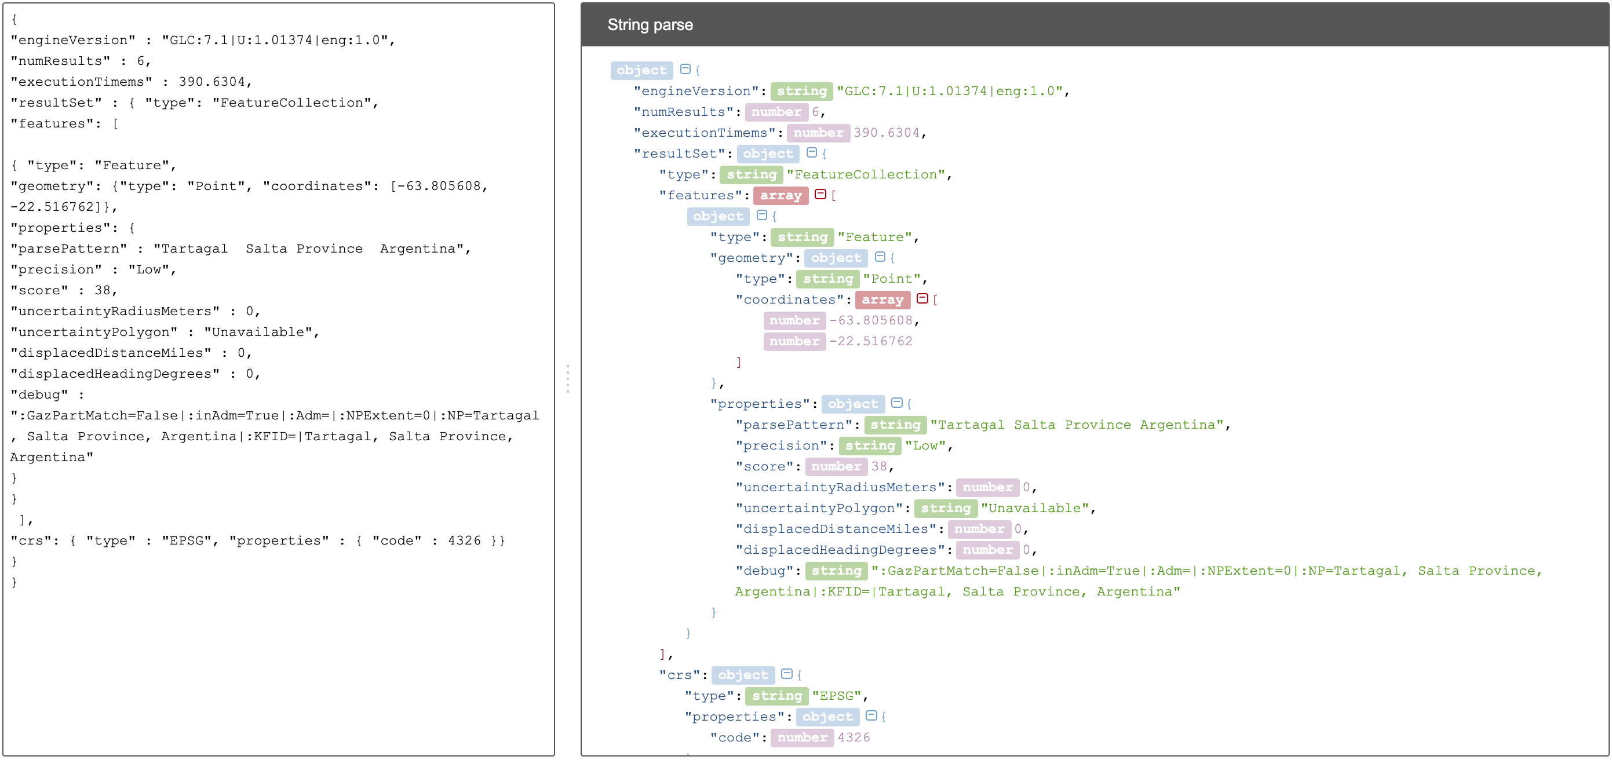Click the String parse panel header
Viewport: 1612px width, 760px height.
pyautogui.click(x=1095, y=25)
